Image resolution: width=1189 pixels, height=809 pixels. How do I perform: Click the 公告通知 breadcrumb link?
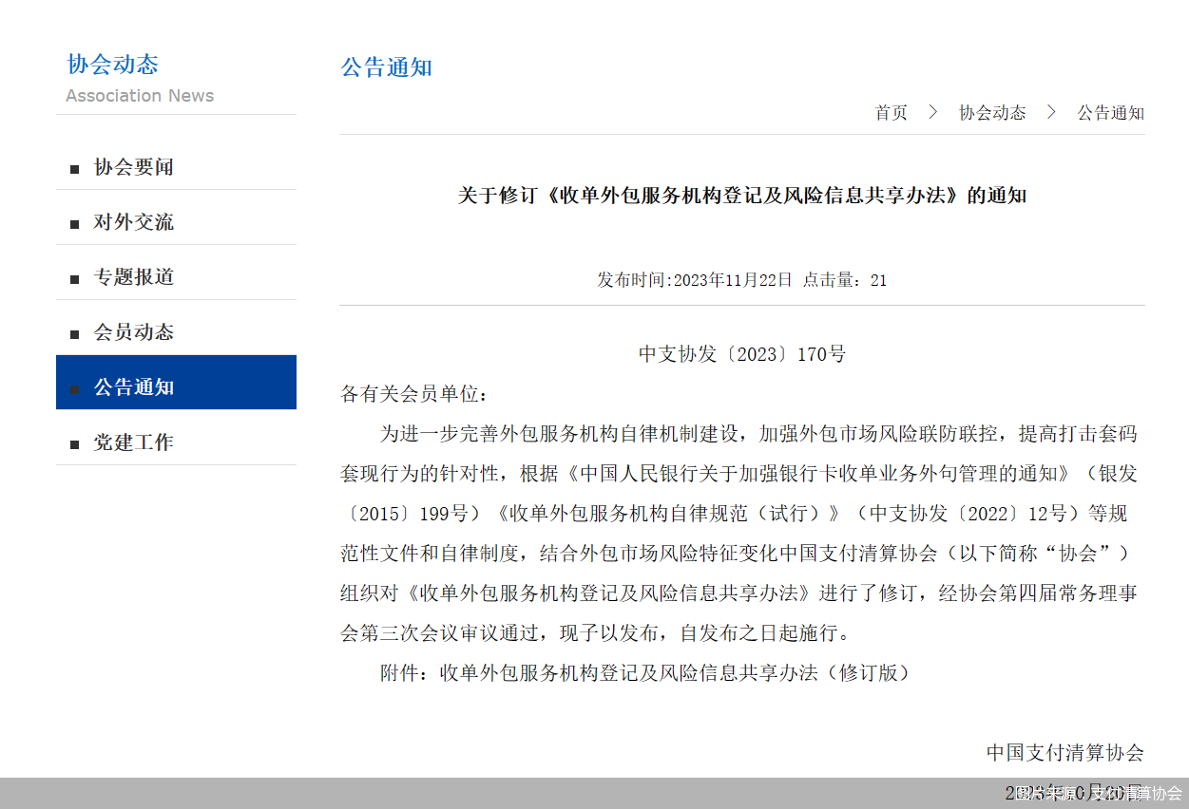pyautogui.click(x=1110, y=112)
